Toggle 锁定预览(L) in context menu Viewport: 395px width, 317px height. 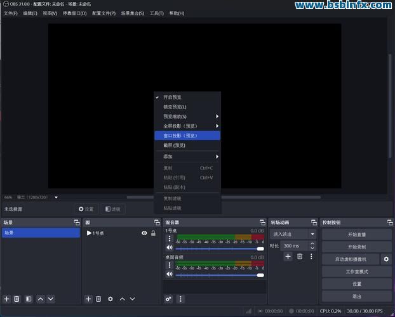point(187,107)
